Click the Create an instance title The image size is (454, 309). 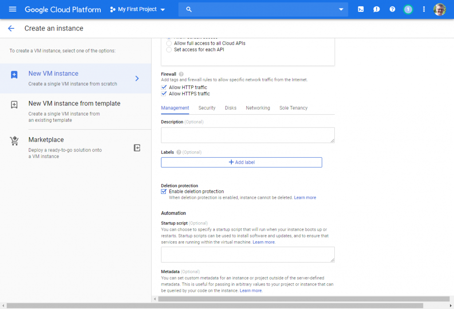pos(54,28)
